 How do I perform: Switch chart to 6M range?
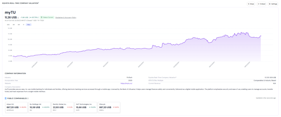(19, 25)
